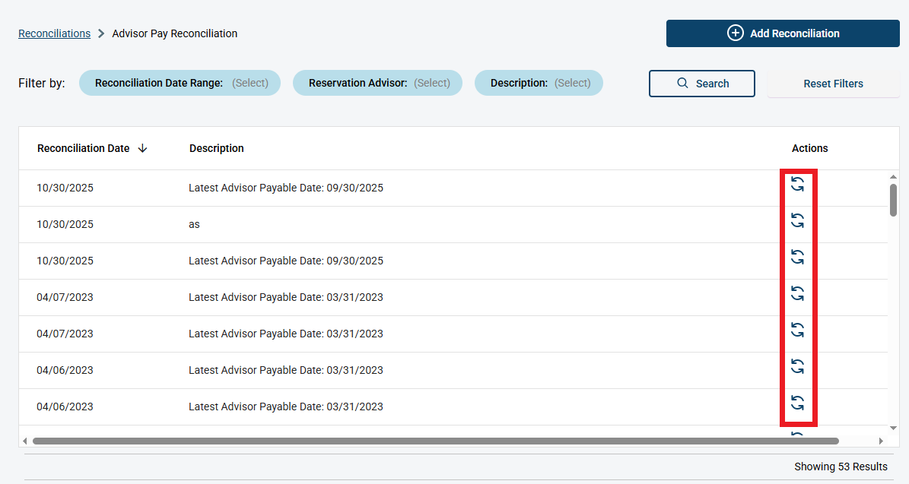Open the Reservation Advisor filter

[377, 83]
